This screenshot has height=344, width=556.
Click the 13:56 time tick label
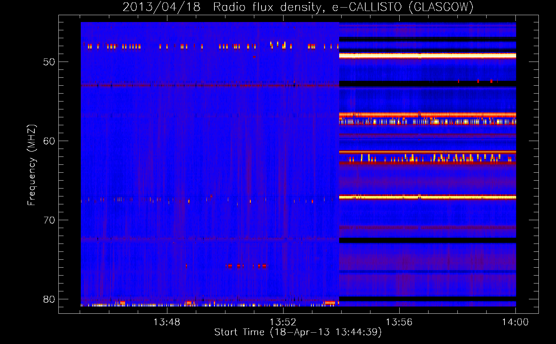click(399, 322)
